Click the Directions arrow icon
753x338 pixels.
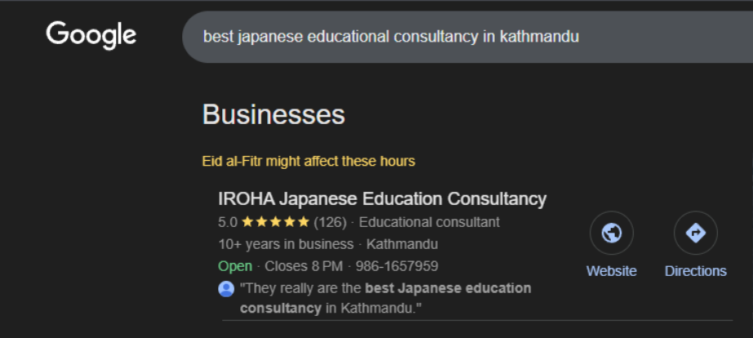pyautogui.click(x=695, y=233)
